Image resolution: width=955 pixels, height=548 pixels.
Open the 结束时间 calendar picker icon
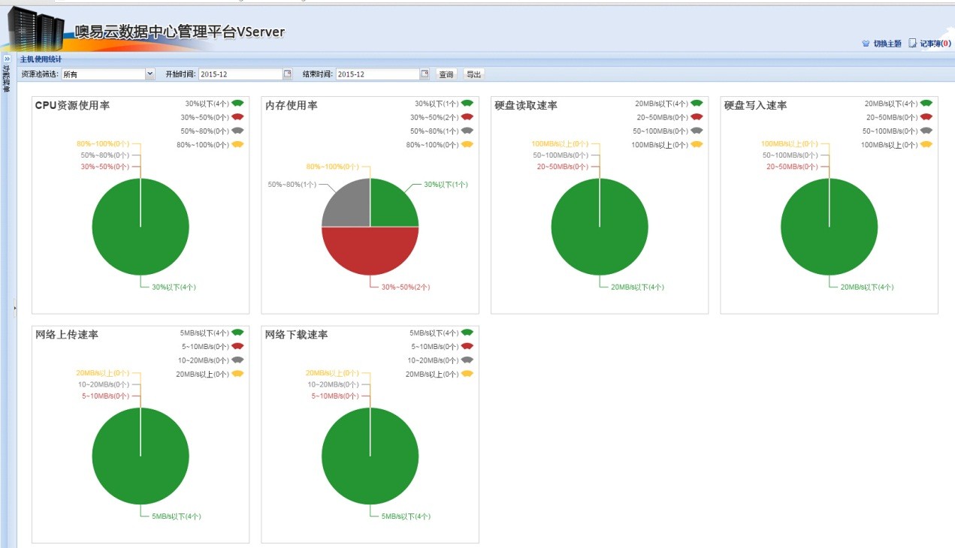tap(425, 74)
